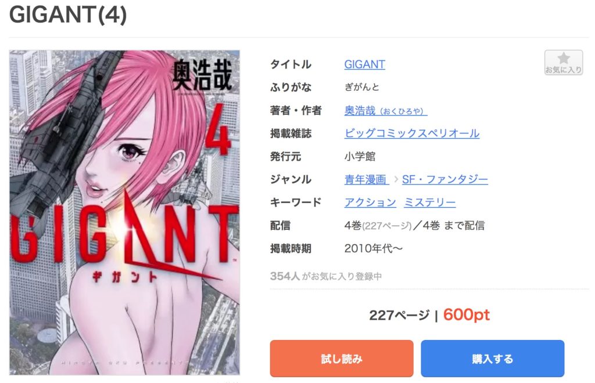595x383 pixels.
Task: Click the blue 購入する button
Action: coord(493,359)
